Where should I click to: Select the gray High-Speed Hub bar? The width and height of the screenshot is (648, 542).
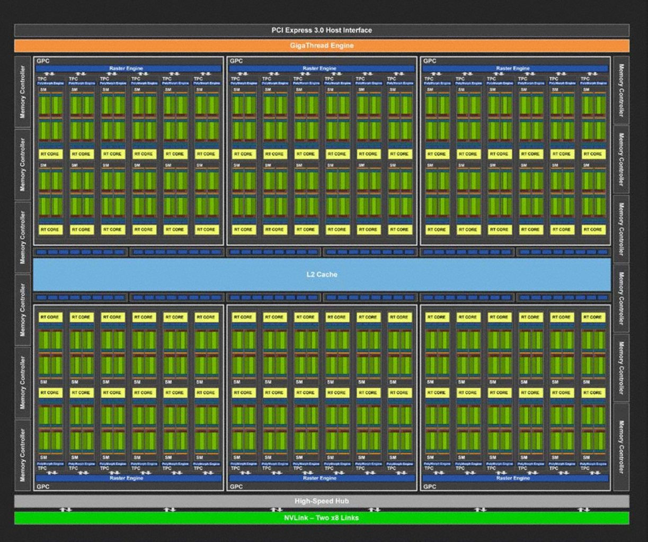point(322,501)
